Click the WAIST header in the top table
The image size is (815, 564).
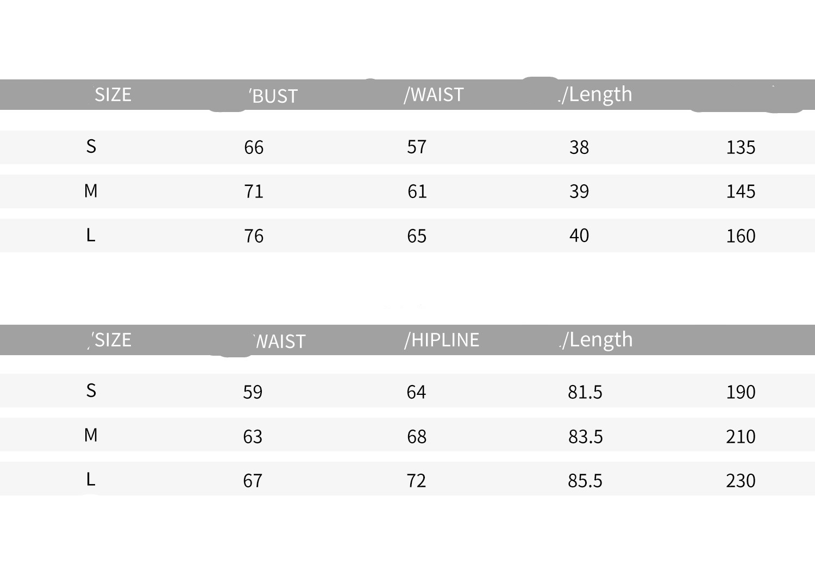434,95
